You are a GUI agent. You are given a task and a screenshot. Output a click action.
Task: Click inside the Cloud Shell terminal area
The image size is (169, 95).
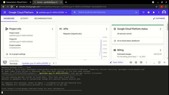[84, 80]
